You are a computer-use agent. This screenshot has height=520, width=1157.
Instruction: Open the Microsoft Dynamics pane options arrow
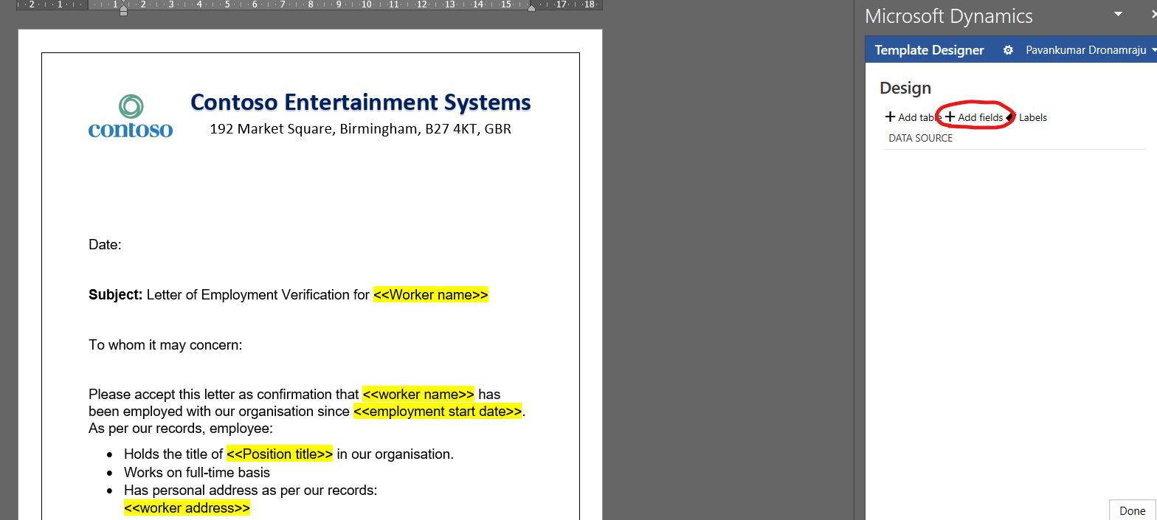click(1118, 15)
